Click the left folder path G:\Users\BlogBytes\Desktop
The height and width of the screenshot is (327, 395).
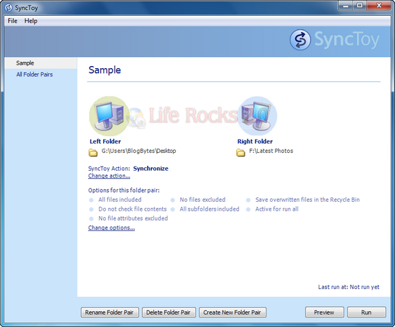pos(139,151)
